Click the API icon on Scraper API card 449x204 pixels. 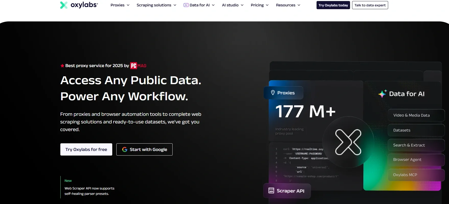click(x=271, y=190)
